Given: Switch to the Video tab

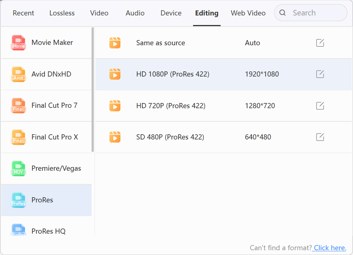Looking at the screenshot, I should coord(99,13).
